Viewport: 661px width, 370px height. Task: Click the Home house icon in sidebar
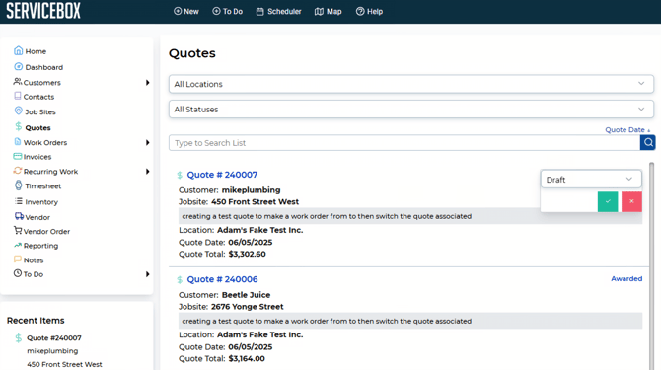pos(18,50)
